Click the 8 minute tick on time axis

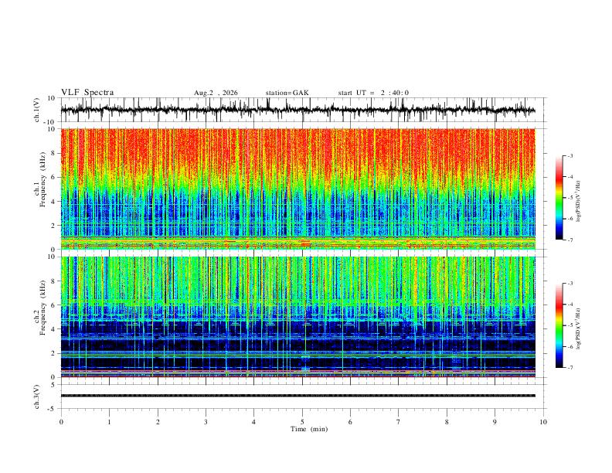[x=447, y=422]
